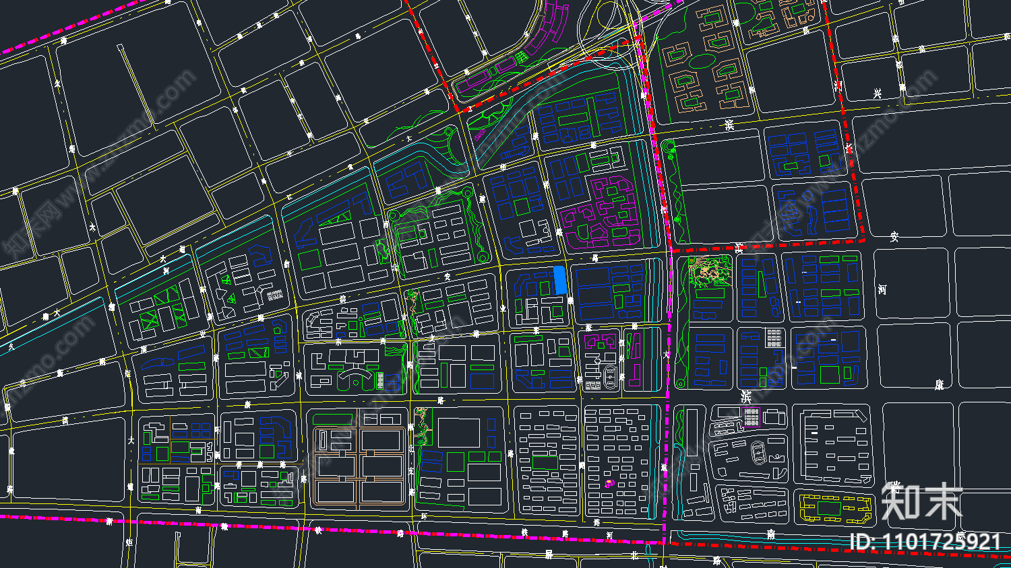Click the large 南 label above the red boundary

[770, 534]
